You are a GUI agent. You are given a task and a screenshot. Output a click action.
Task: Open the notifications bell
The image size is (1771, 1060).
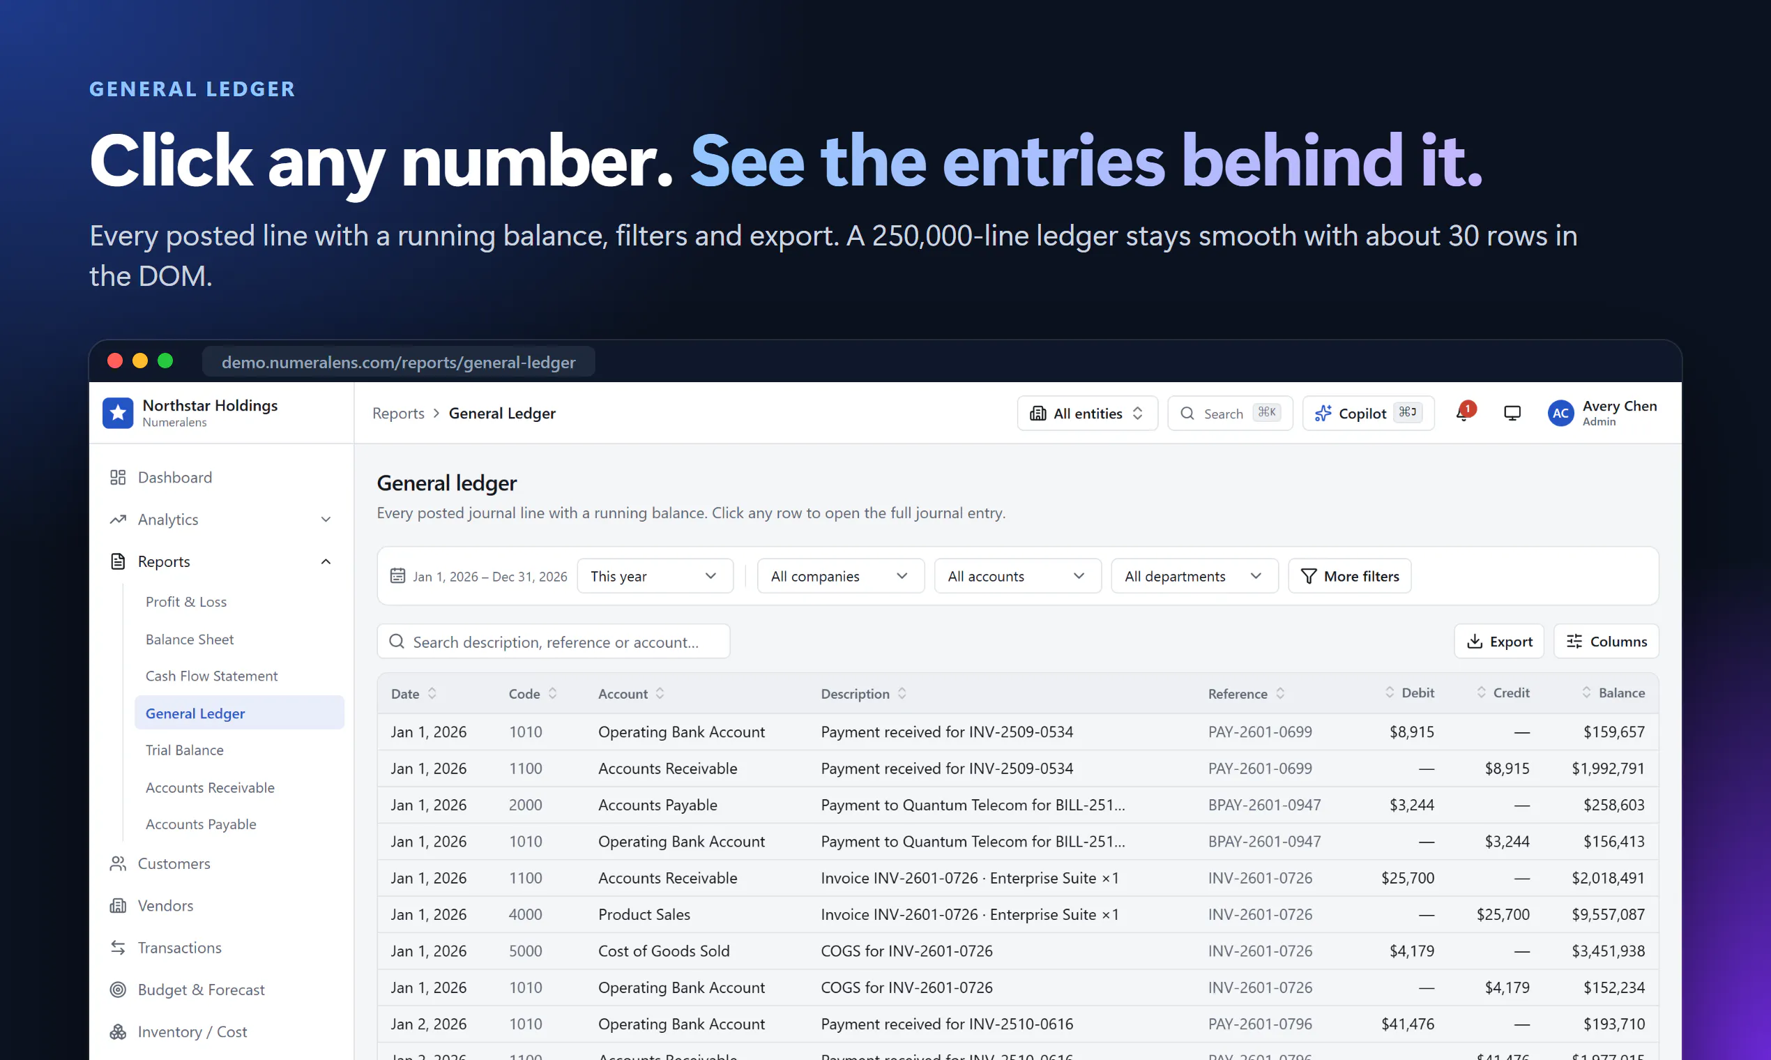tap(1464, 413)
